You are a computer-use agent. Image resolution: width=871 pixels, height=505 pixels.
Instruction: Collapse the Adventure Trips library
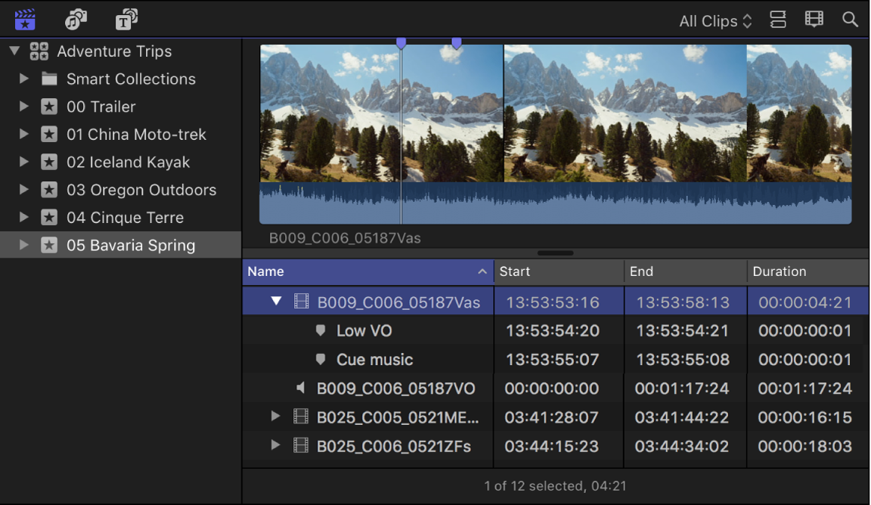pos(14,51)
